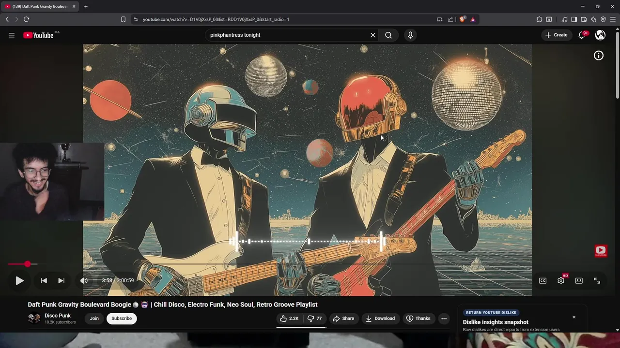Seek using the red progress bar scrubber
The width and height of the screenshot is (620, 348).
[x=28, y=264]
